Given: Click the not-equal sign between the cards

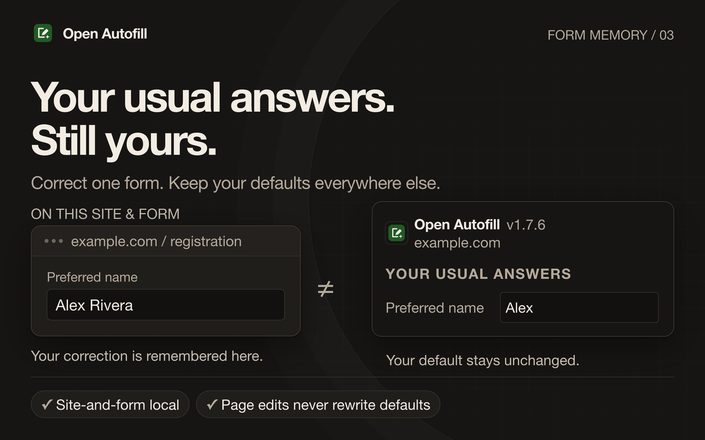Looking at the screenshot, I should click(x=326, y=289).
